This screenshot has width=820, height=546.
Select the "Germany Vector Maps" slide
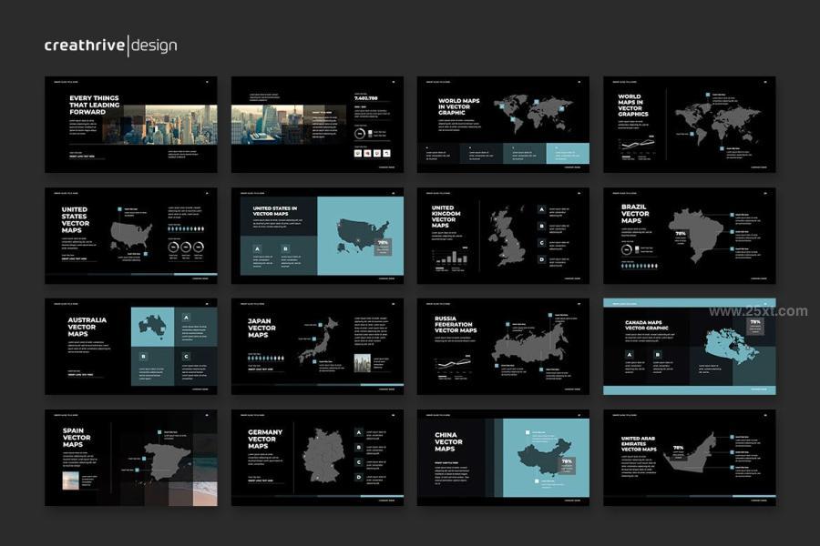[x=317, y=458]
